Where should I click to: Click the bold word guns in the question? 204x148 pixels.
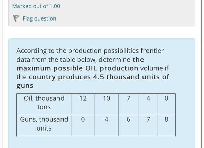pos(25,86)
